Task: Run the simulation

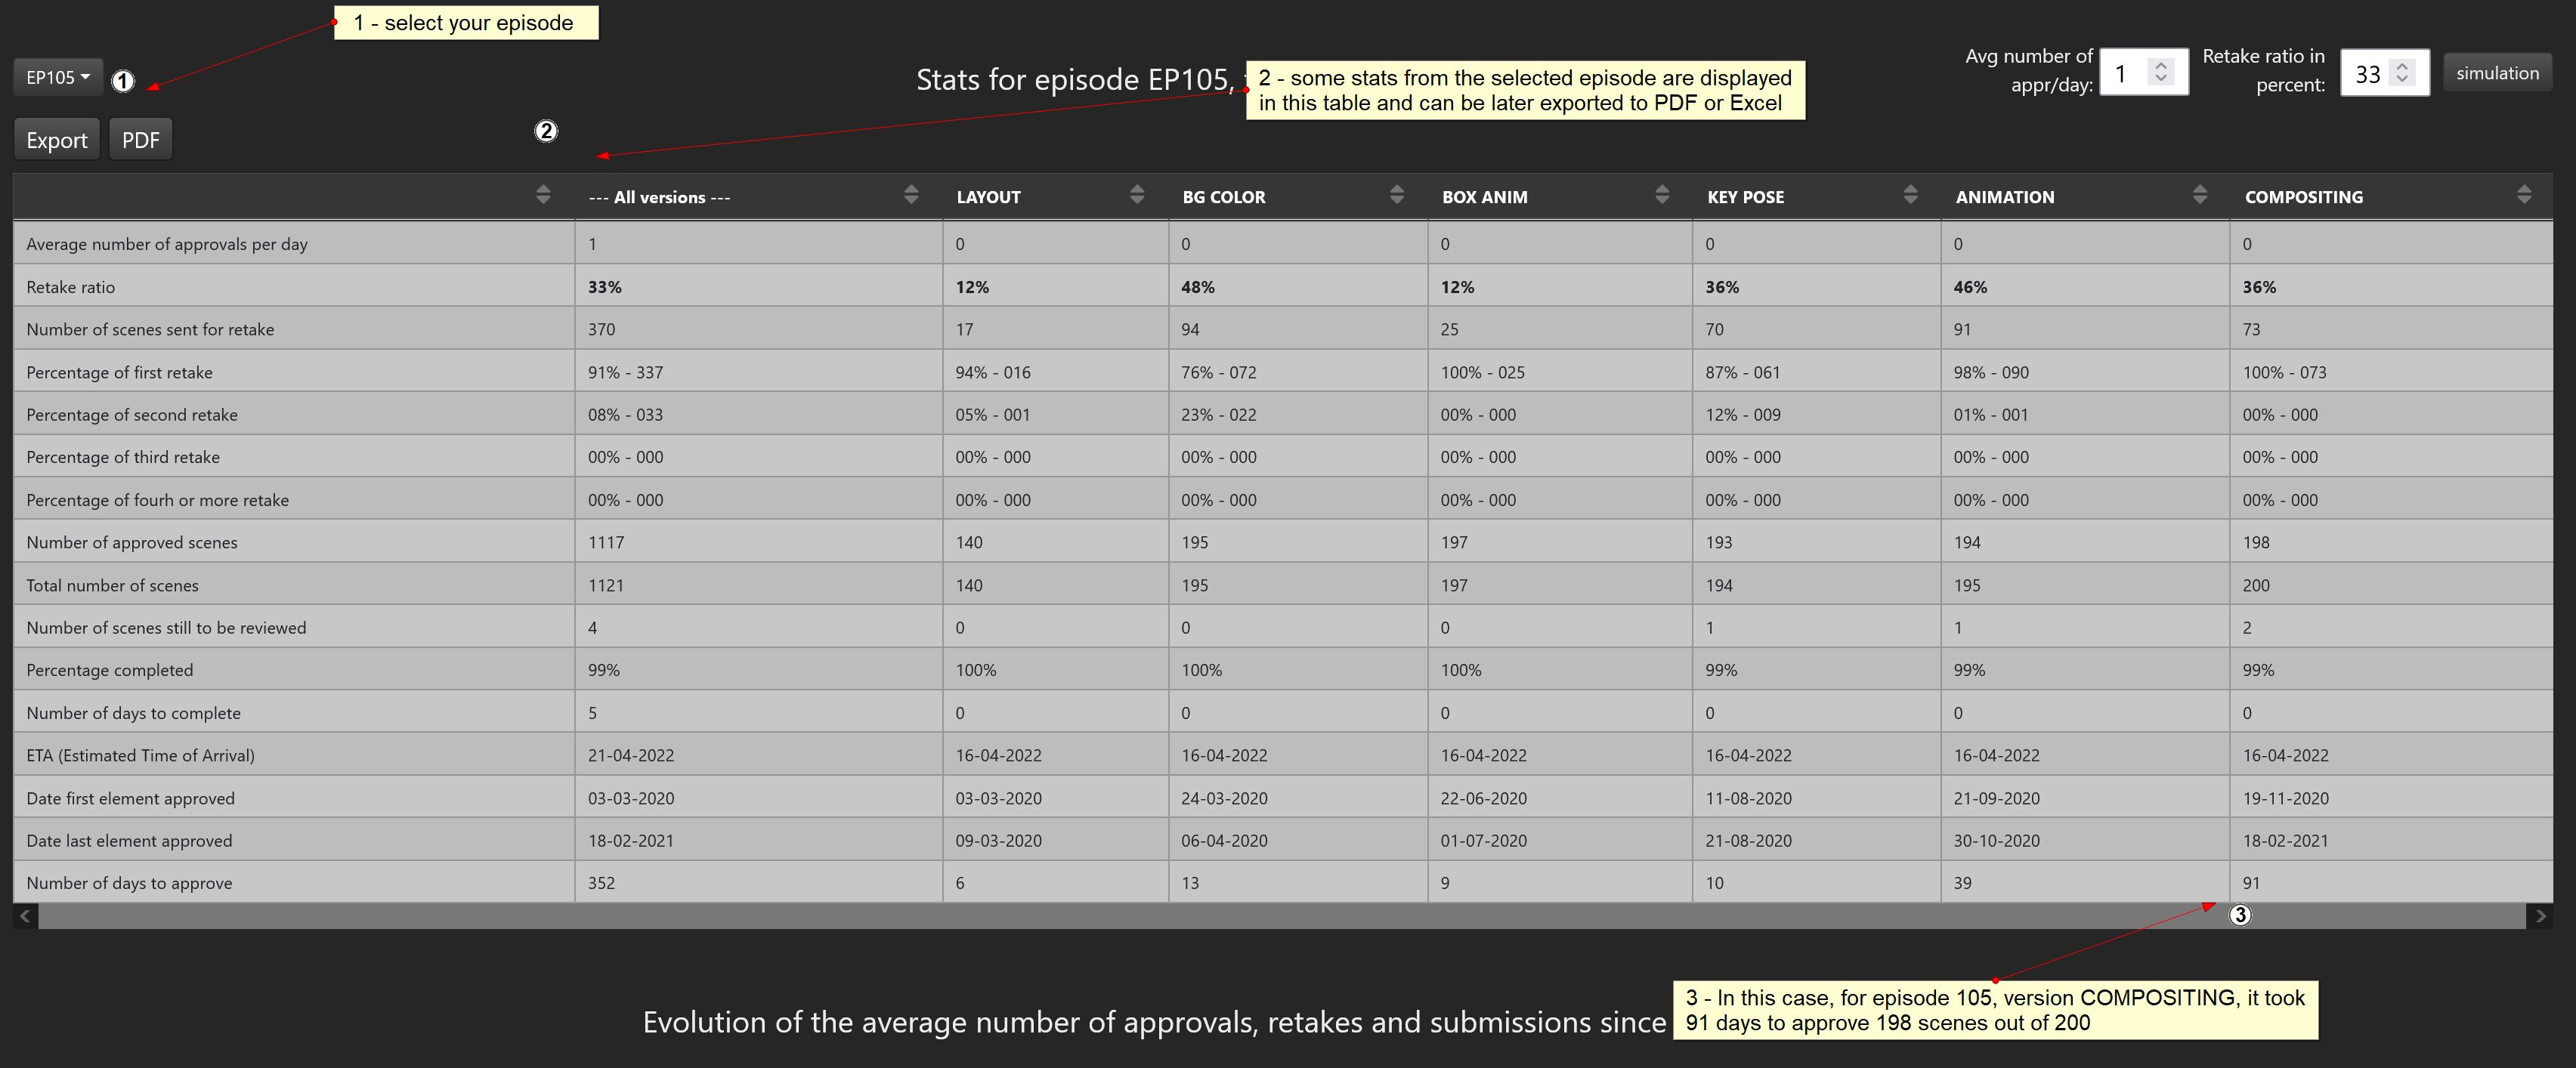Action: point(2497,72)
